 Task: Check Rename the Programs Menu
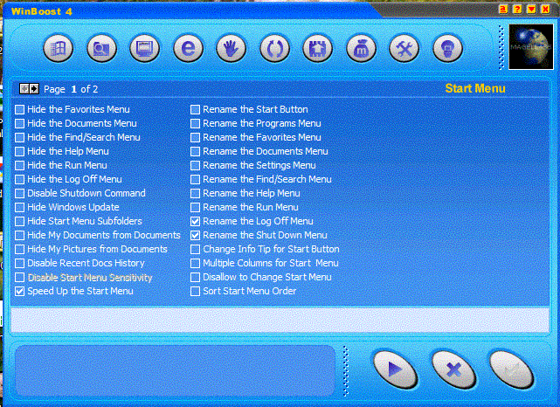[195, 123]
